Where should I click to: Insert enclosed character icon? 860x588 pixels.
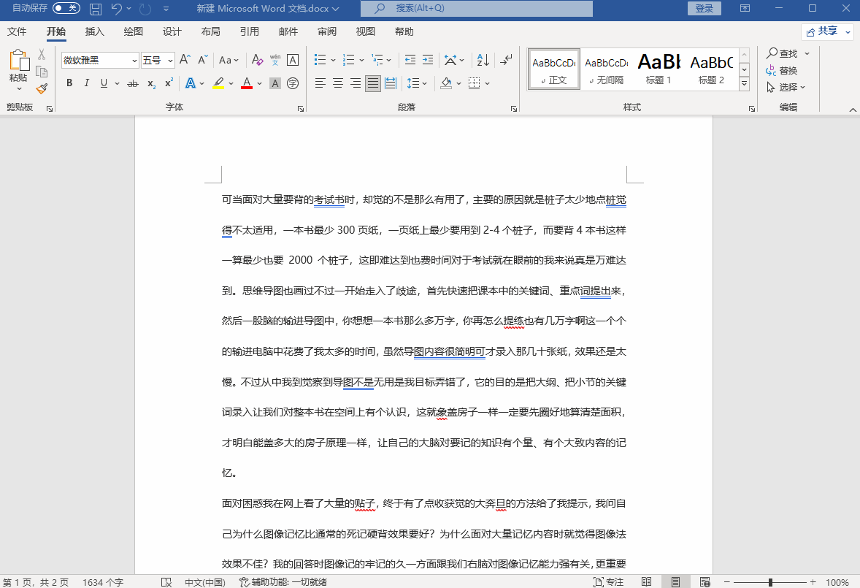click(x=293, y=83)
